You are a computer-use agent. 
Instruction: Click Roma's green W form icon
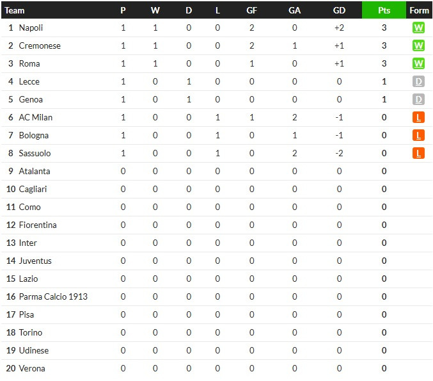(418, 63)
